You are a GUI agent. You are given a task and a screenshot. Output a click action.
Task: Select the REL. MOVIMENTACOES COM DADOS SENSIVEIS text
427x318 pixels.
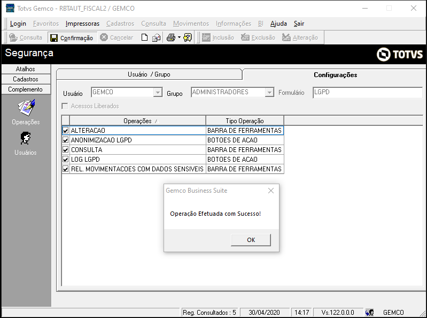pos(137,169)
